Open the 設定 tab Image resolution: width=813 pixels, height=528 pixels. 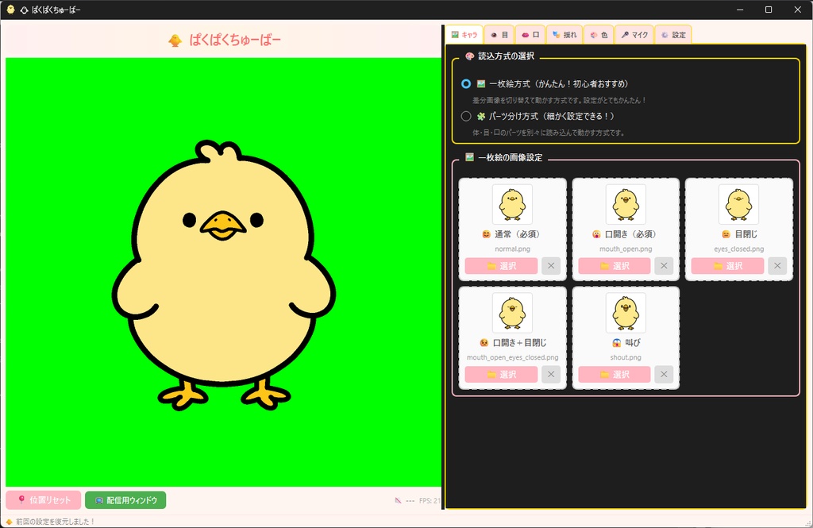(x=673, y=35)
